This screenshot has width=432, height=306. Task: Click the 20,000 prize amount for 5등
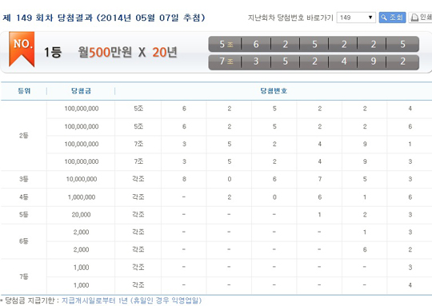point(81,215)
